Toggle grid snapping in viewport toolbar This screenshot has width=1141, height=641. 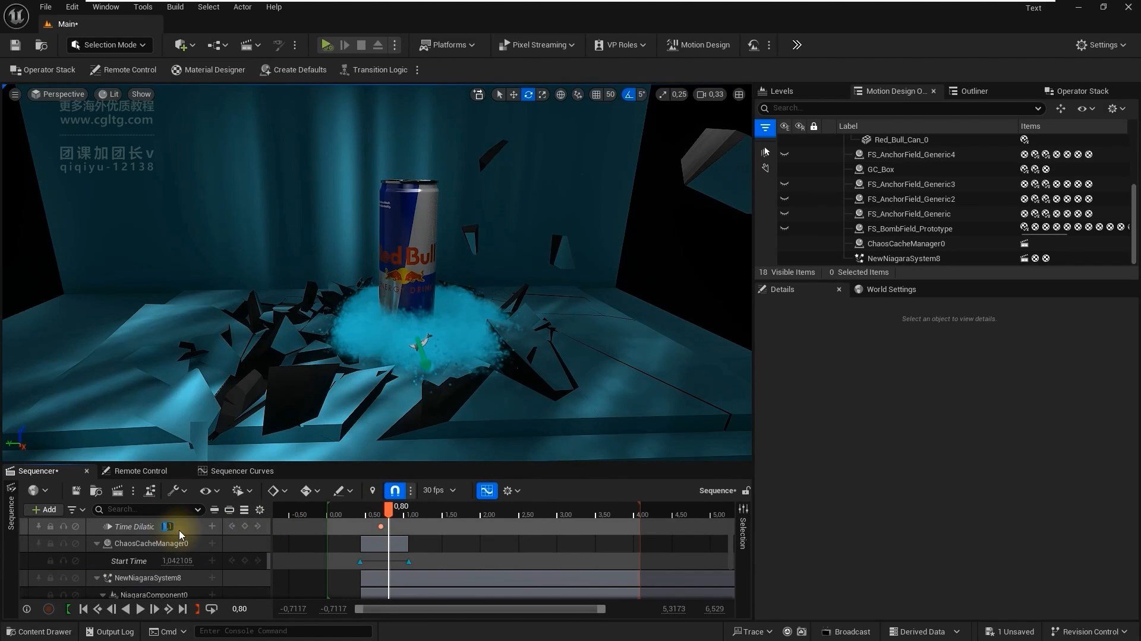coord(596,94)
